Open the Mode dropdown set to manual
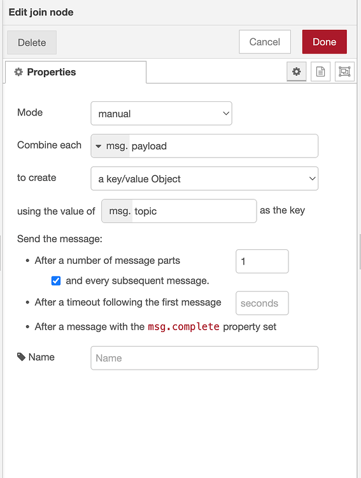 pyautogui.click(x=161, y=113)
